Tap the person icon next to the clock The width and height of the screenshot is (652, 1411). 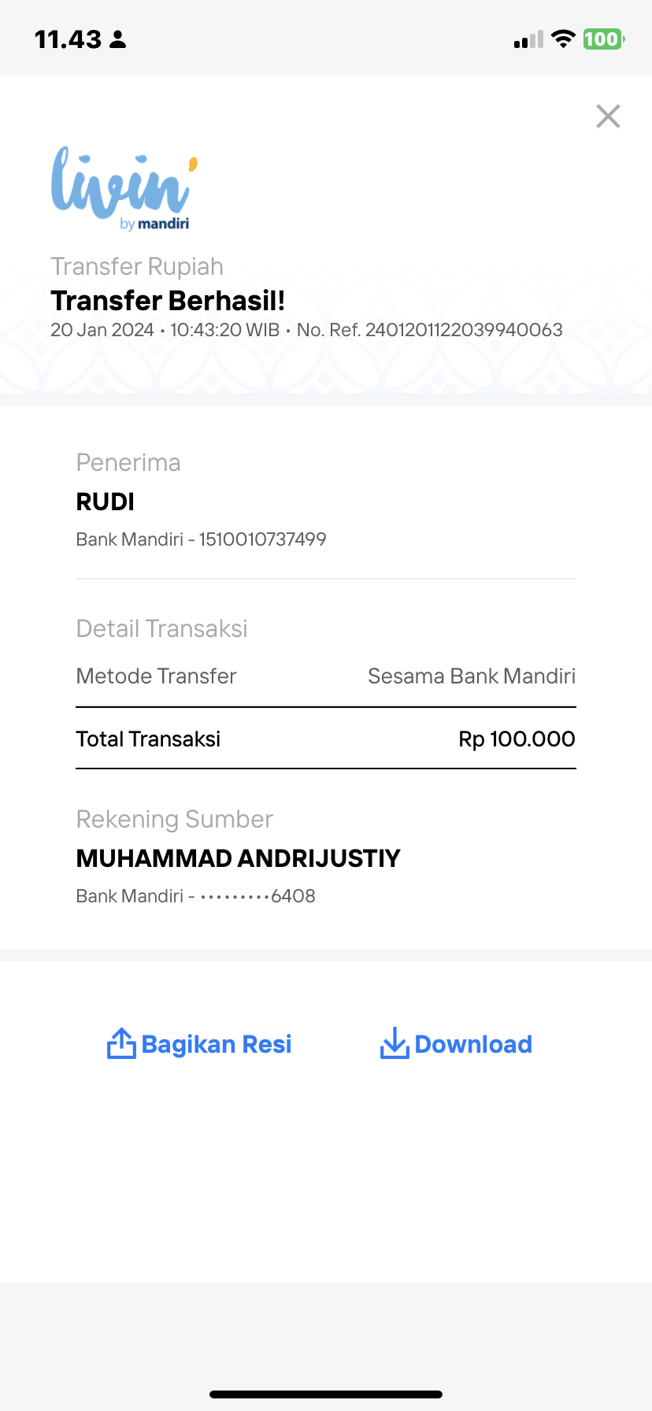coord(118,39)
